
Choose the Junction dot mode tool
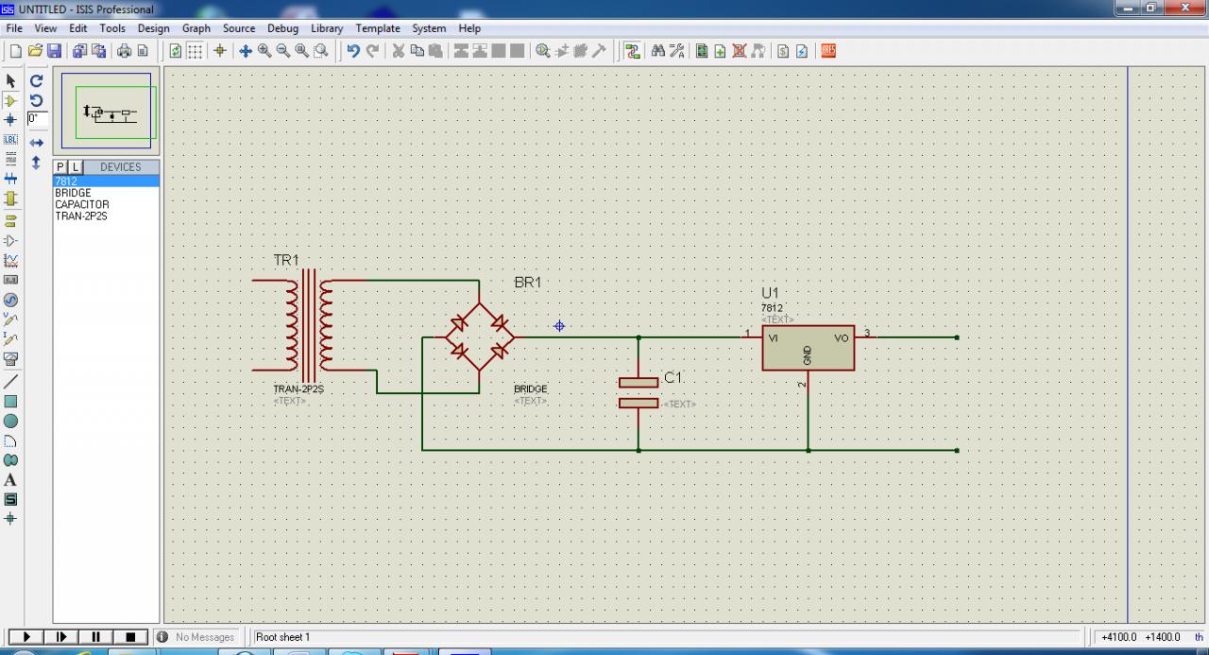click(x=11, y=120)
